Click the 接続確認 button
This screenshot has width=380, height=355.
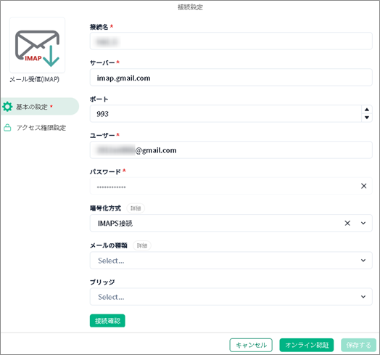[107, 321]
